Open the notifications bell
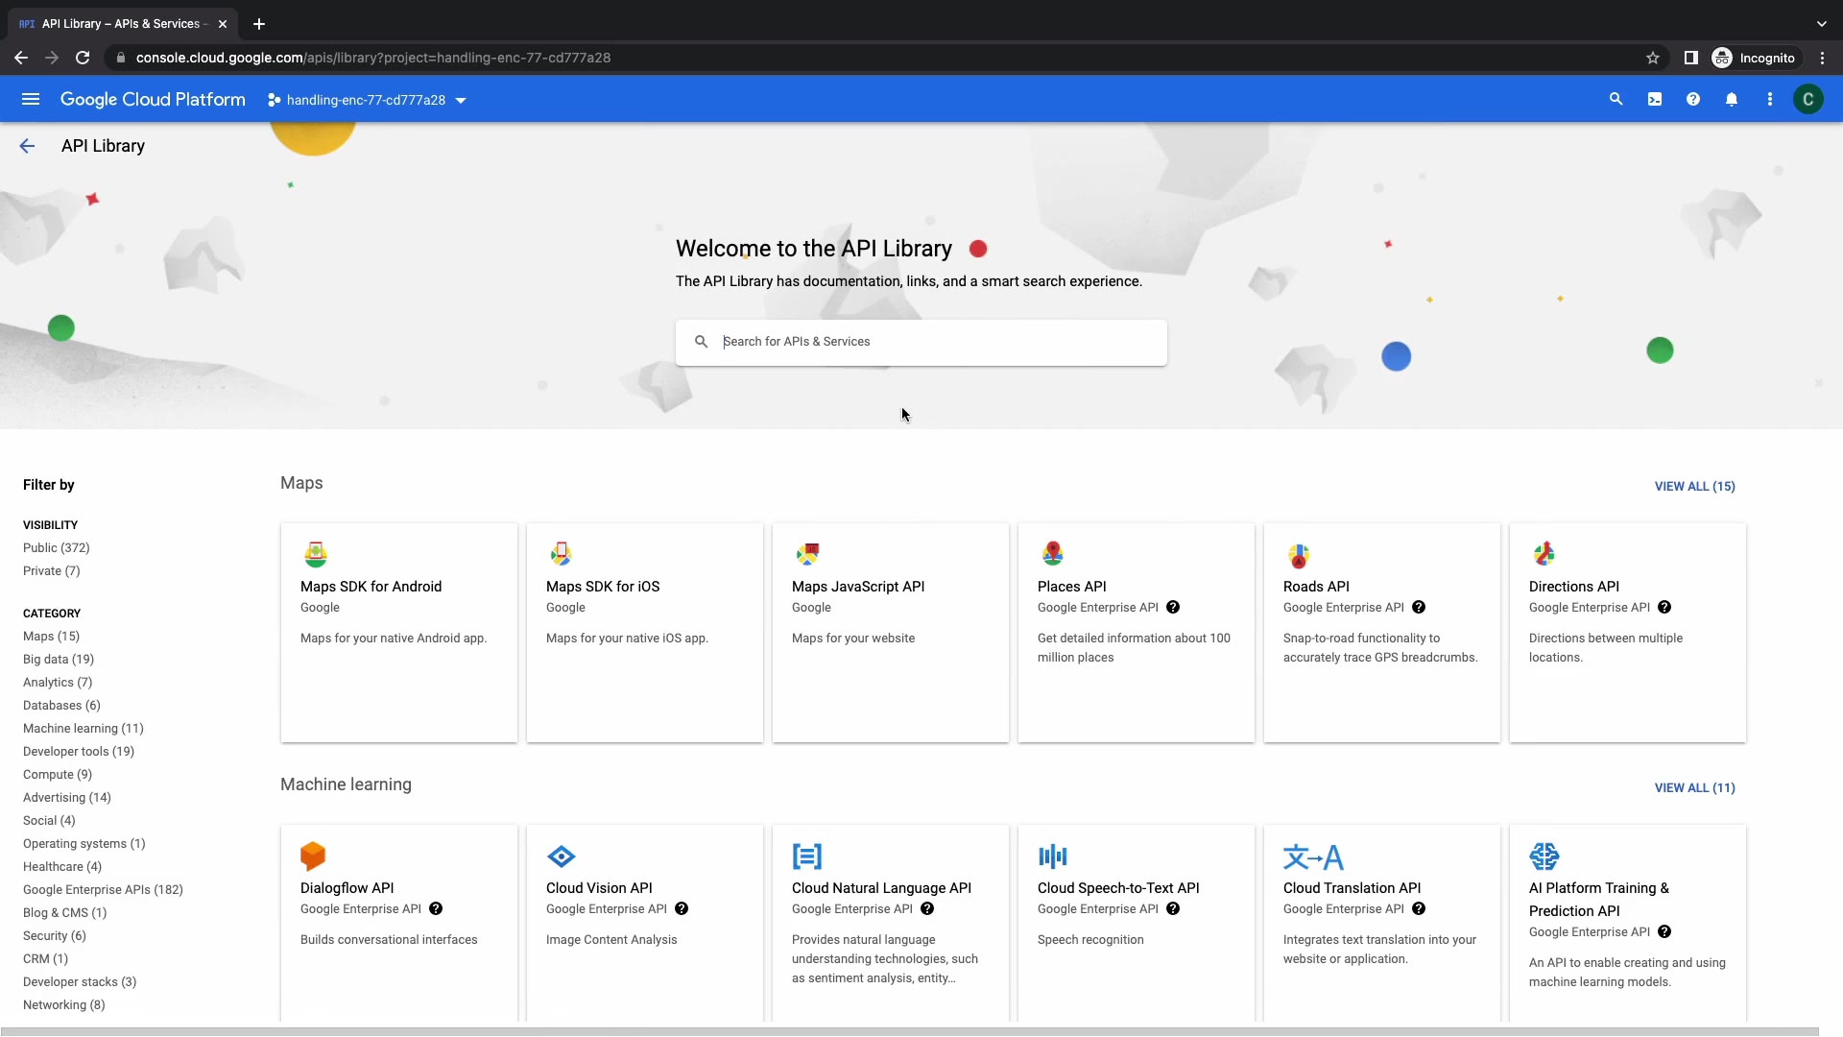The width and height of the screenshot is (1843, 1037). [x=1732, y=100]
